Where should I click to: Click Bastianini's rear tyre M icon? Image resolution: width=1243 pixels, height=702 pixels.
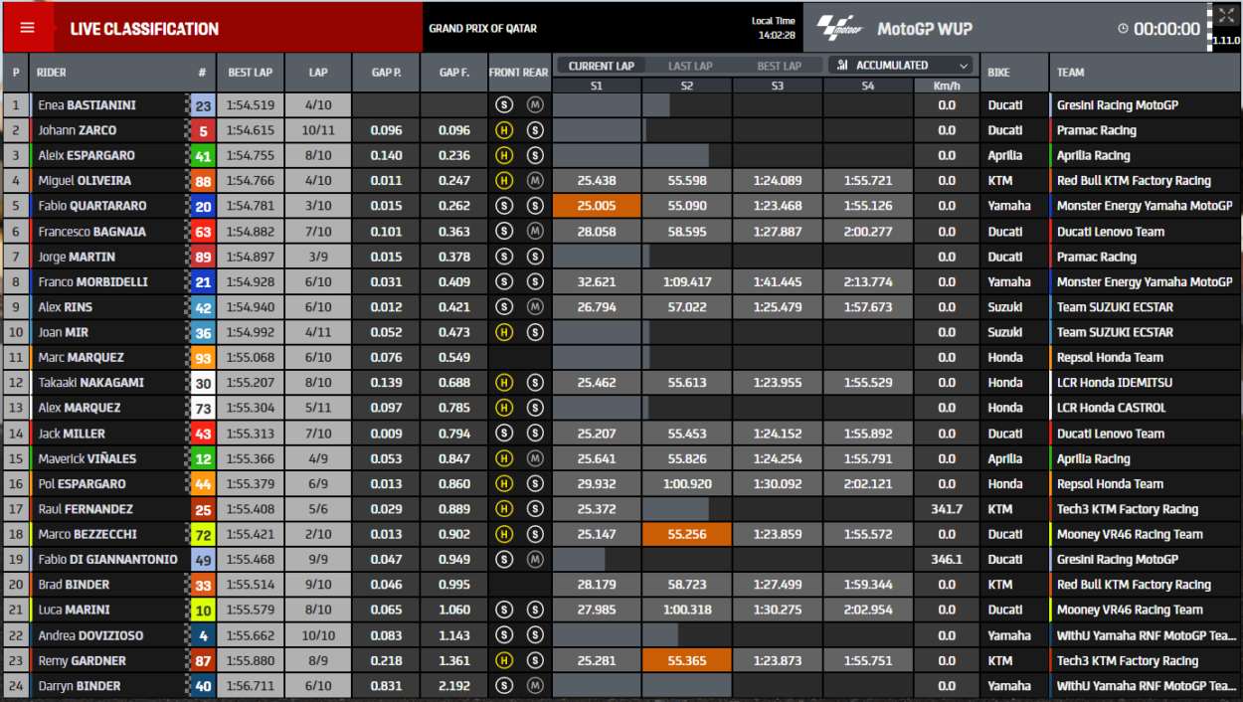(535, 105)
